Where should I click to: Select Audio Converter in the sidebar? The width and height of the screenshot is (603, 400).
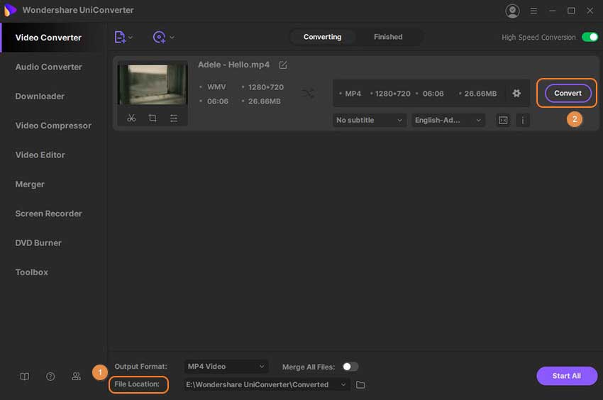coord(48,67)
